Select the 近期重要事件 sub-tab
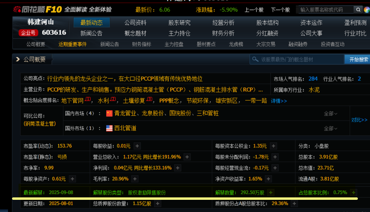Viewport: 370px width, 212px height. pyautogui.click(x=73, y=44)
